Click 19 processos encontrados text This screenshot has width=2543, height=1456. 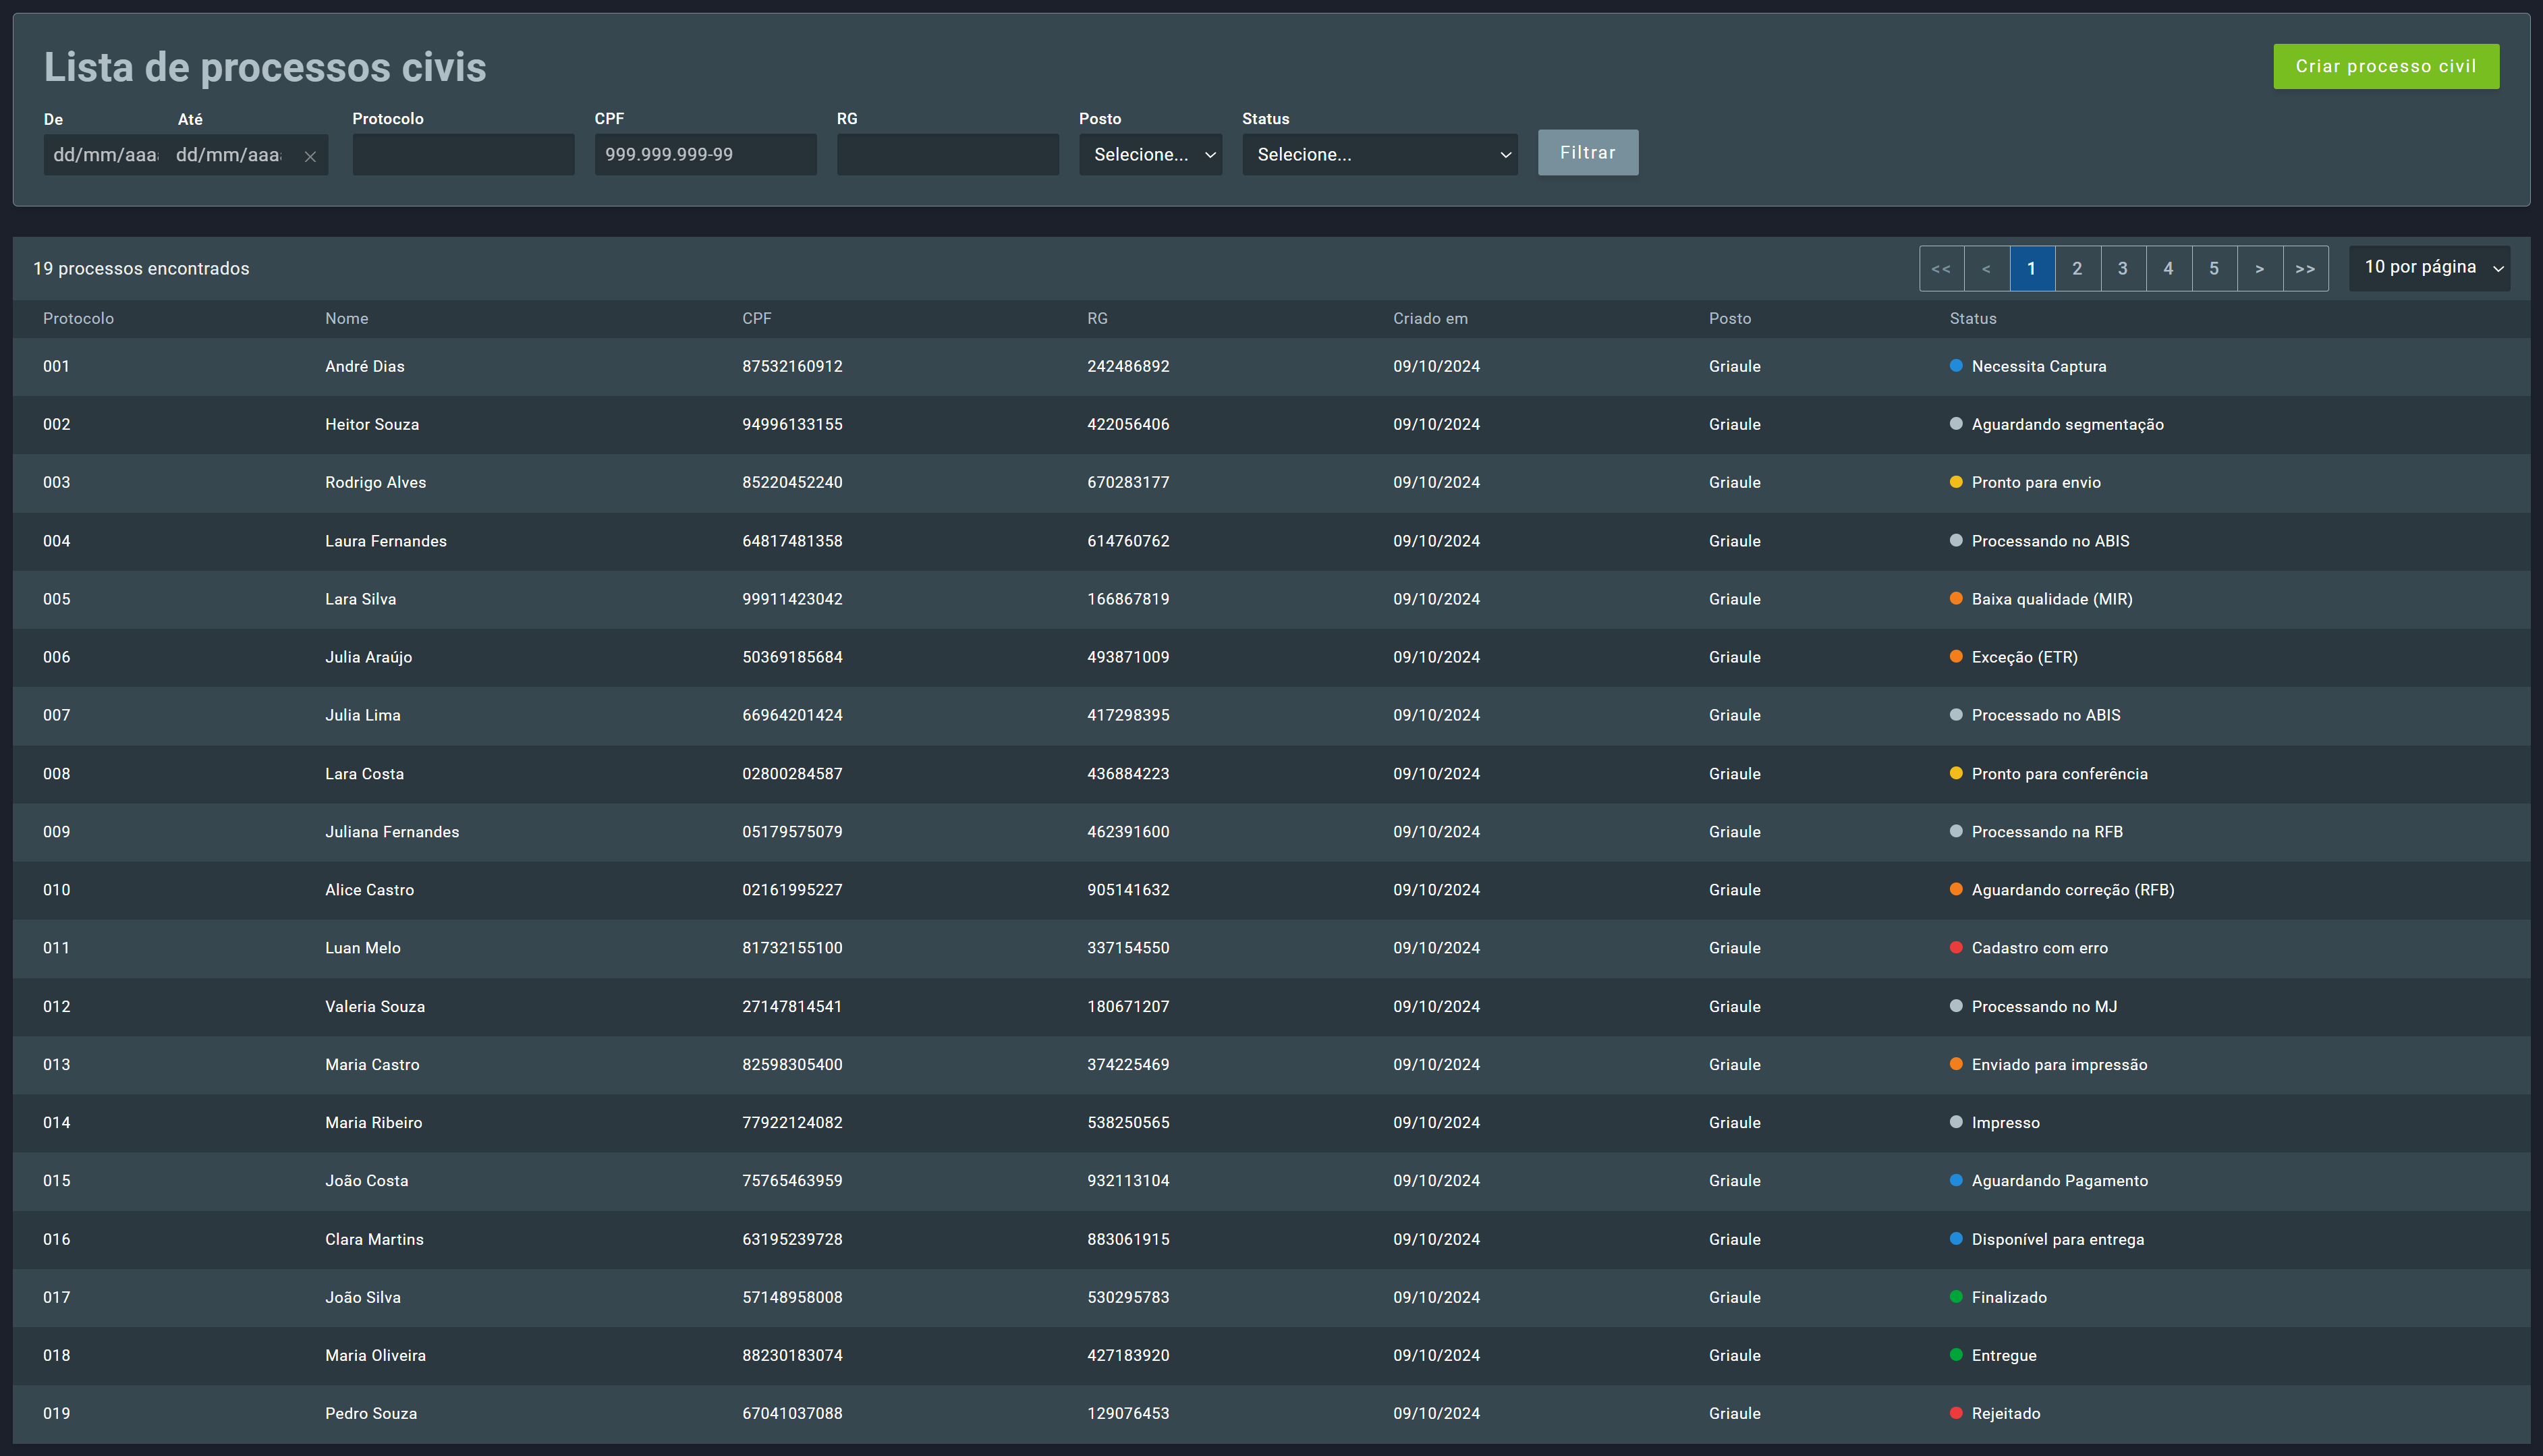[x=141, y=268]
